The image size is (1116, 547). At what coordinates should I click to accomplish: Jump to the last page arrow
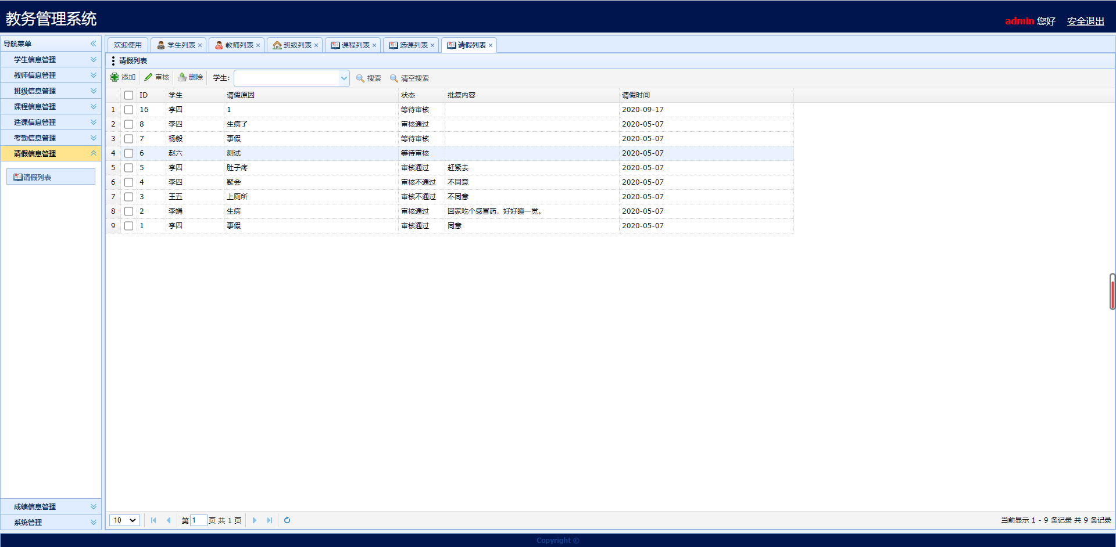click(x=270, y=520)
